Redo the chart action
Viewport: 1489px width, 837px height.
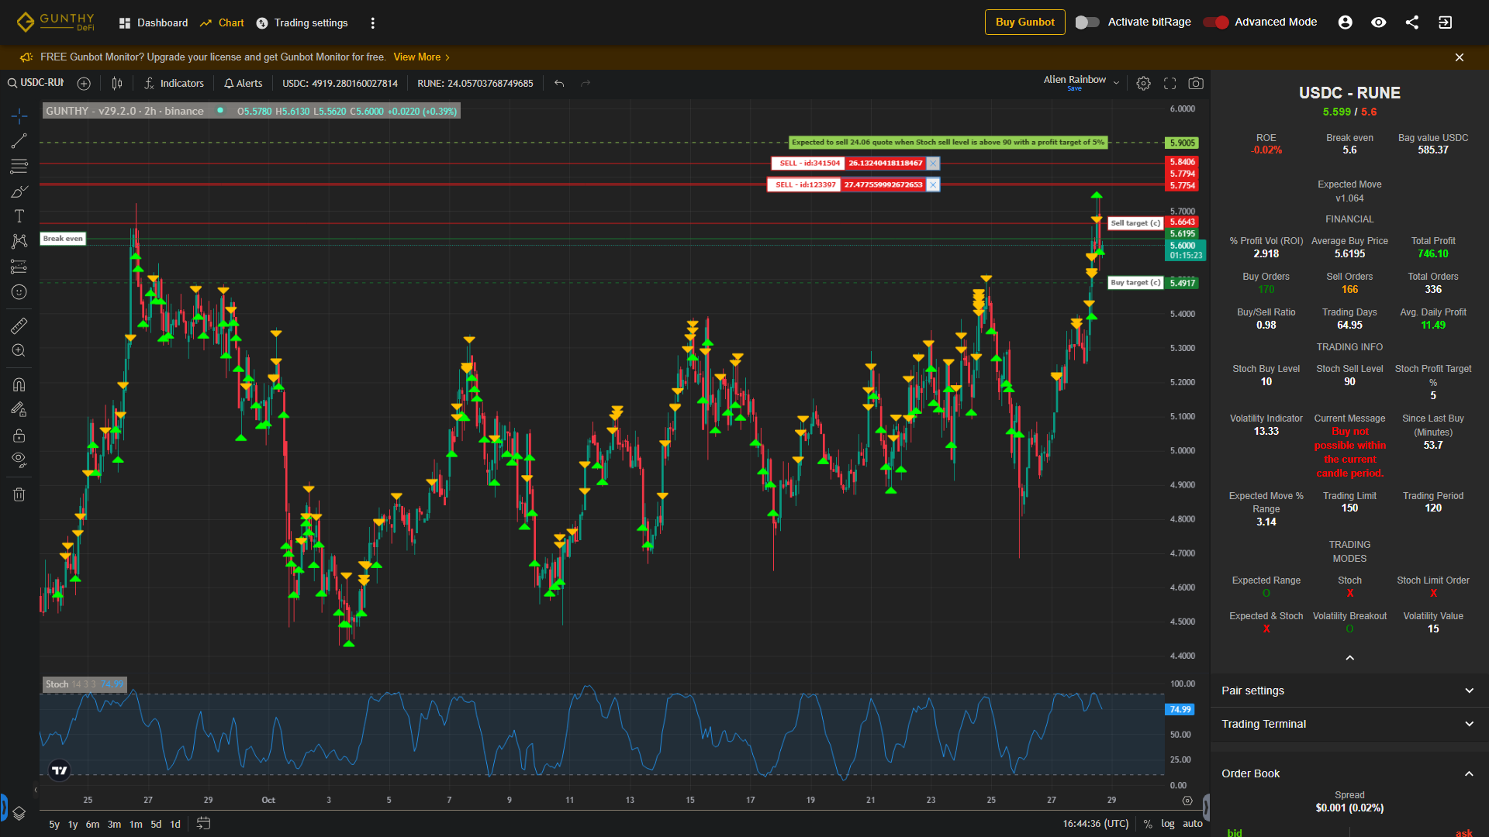point(586,84)
